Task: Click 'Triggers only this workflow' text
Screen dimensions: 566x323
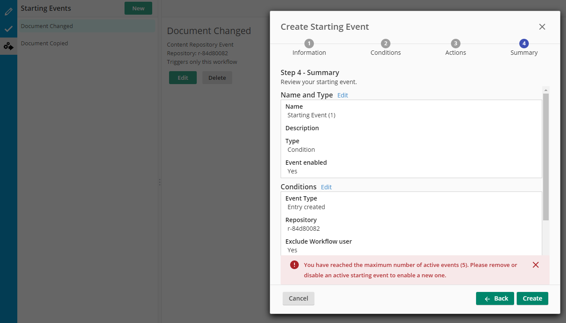Action: [x=202, y=62]
